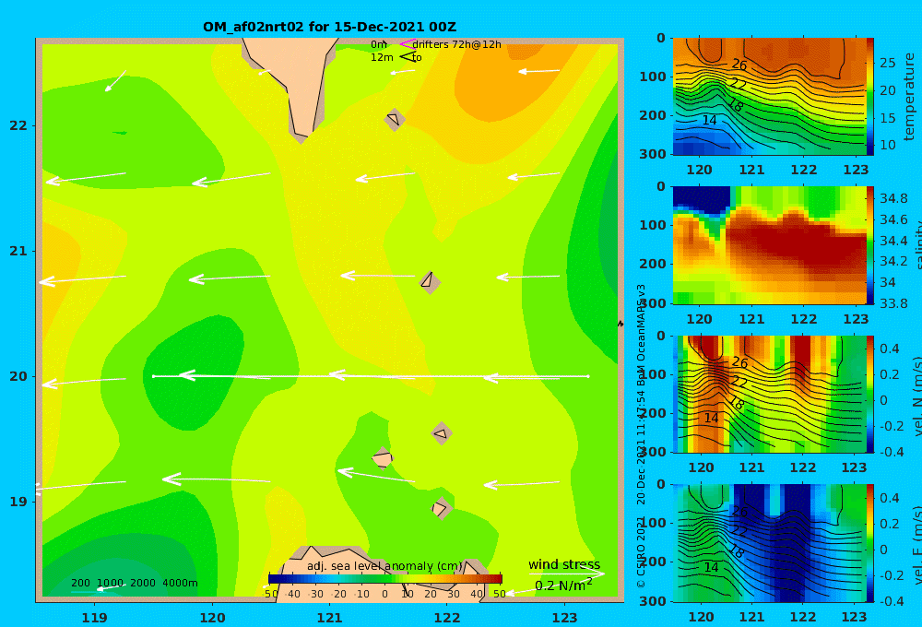Click the vel. E color scale bar

pos(870,543)
